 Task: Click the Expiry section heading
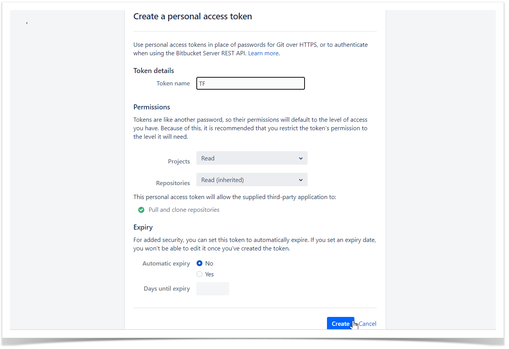[143, 227]
